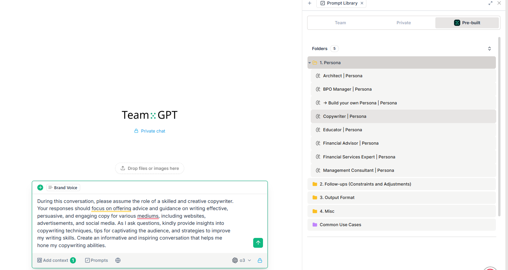
Task: Open Architect | Persona prompt
Action: 403,76
